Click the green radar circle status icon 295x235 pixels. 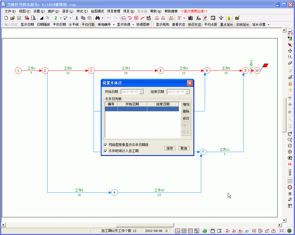click(289, 231)
